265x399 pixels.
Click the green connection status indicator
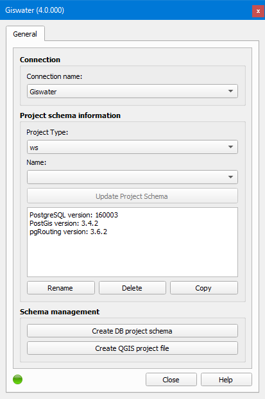(x=17, y=379)
